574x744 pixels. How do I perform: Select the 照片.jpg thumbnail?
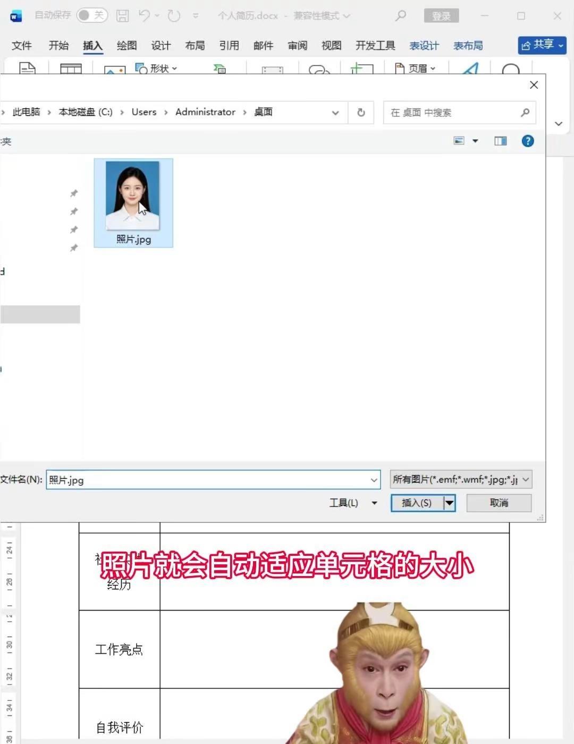tap(133, 203)
